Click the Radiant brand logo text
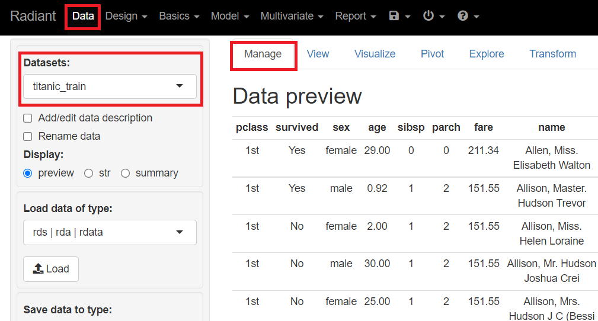The width and height of the screenshot is (598, 321). point(33,16)
